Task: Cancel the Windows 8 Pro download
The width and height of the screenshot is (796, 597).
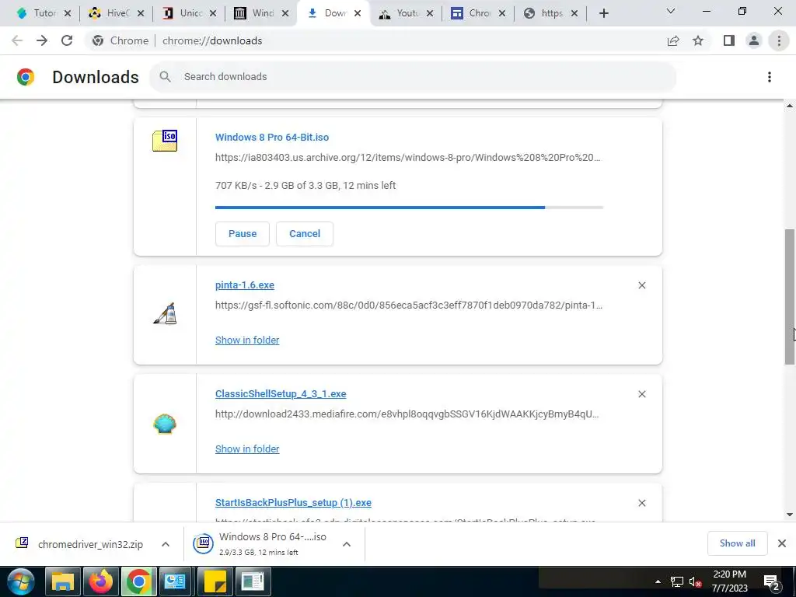Action: pos(305,234)
